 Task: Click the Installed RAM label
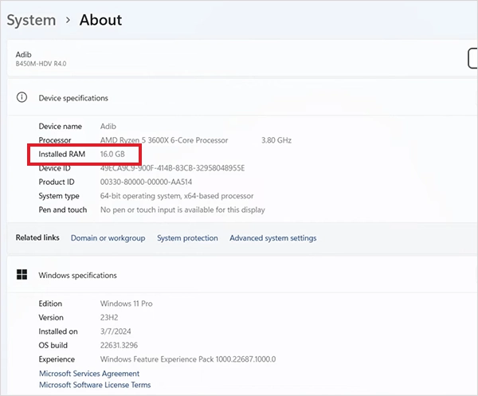(62, 155)
